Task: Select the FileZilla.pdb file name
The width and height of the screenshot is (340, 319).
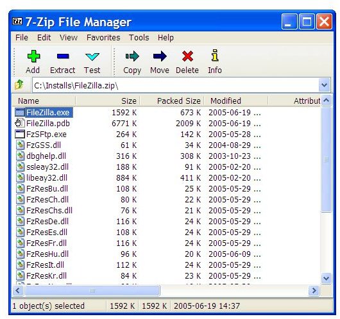Action: tap(48, 124)
